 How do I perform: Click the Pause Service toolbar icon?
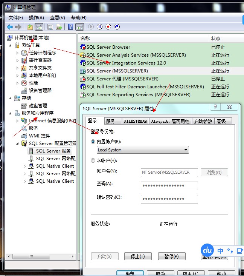tap(99, 27)
